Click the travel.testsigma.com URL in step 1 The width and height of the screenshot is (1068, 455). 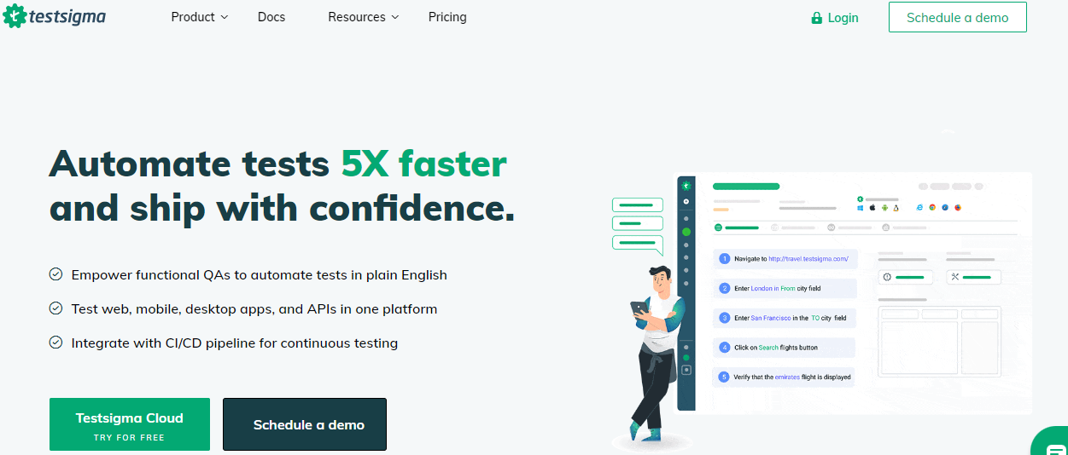coord(808,258)
